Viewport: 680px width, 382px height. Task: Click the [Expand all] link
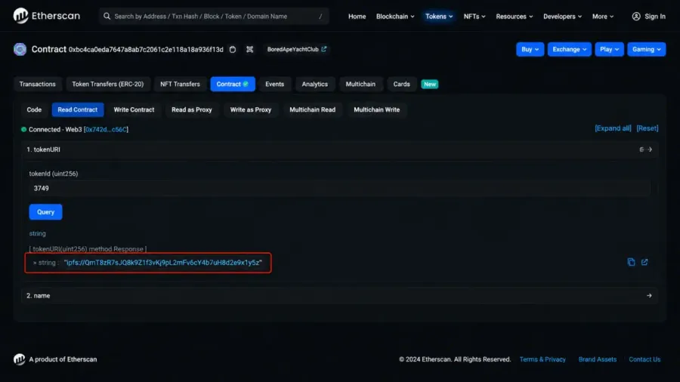(x=613, y=128)
